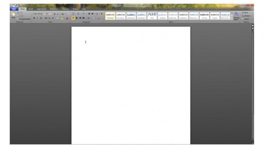263x148 pixels.
Task: Switch to the Page Layout tab
Action: tap(42, 9)
